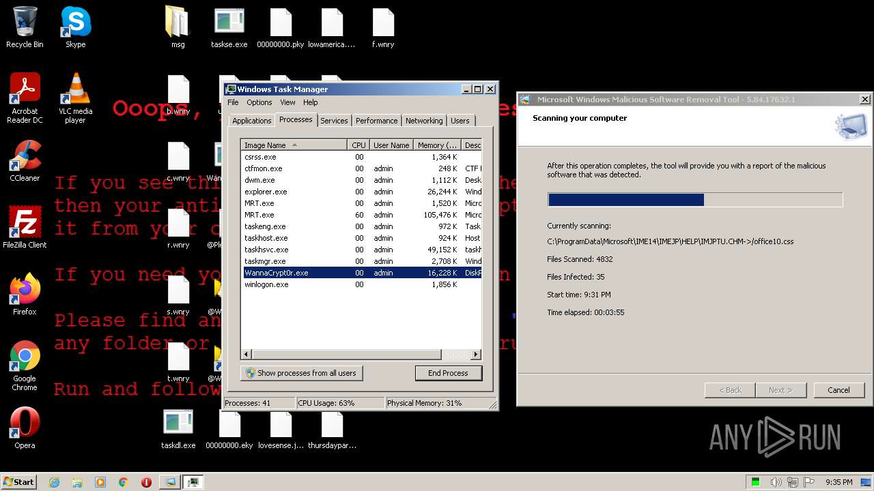Launch Skype from desktop shortcut
874x491 pixels.
pos(75,27)
